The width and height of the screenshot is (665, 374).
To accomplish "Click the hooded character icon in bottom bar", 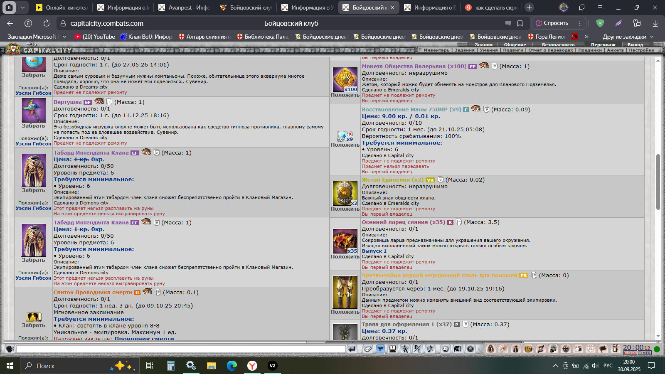I will 491,349.
